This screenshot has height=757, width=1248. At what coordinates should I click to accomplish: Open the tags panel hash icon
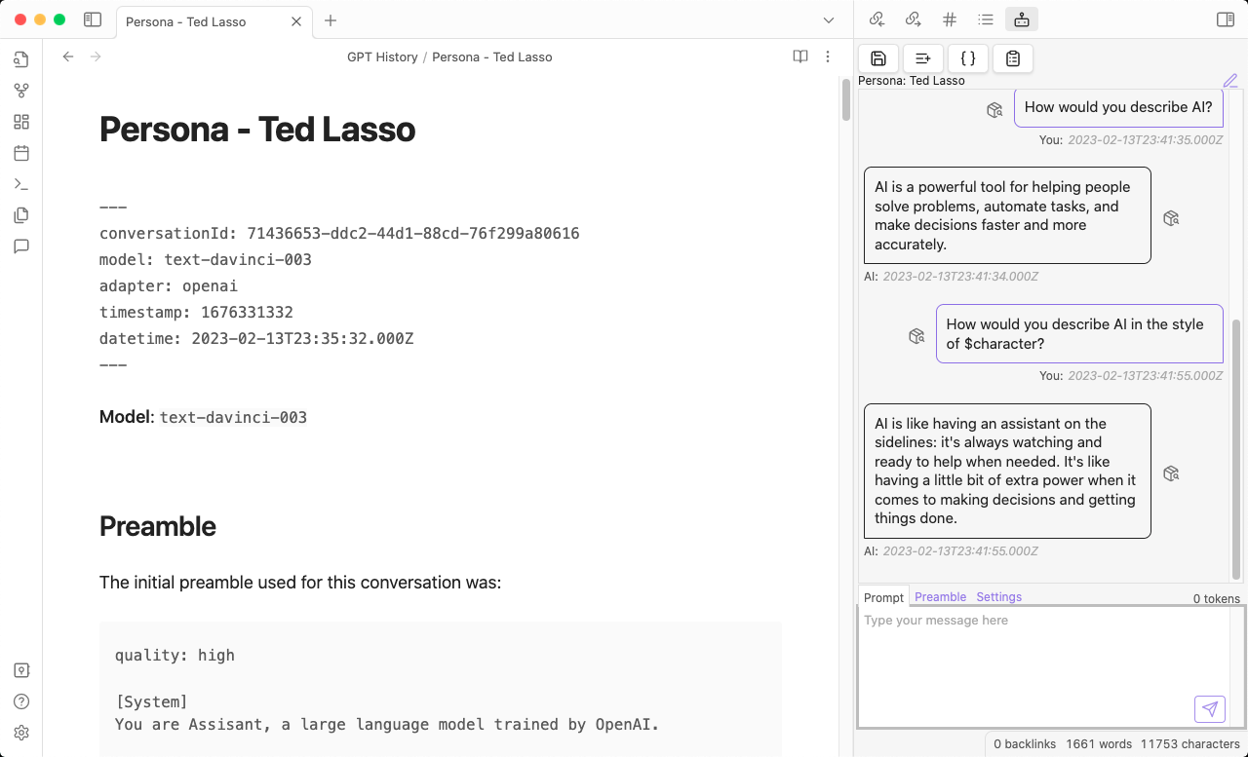(950, 19)
